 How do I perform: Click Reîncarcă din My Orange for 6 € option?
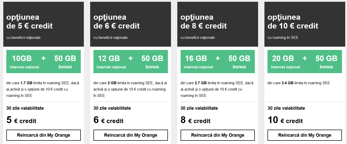pyautogui.click(x=130, y=135)
